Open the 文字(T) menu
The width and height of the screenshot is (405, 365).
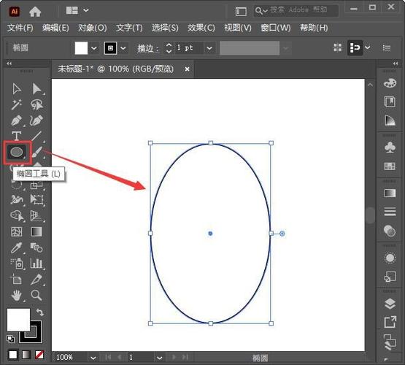point(129,28)
